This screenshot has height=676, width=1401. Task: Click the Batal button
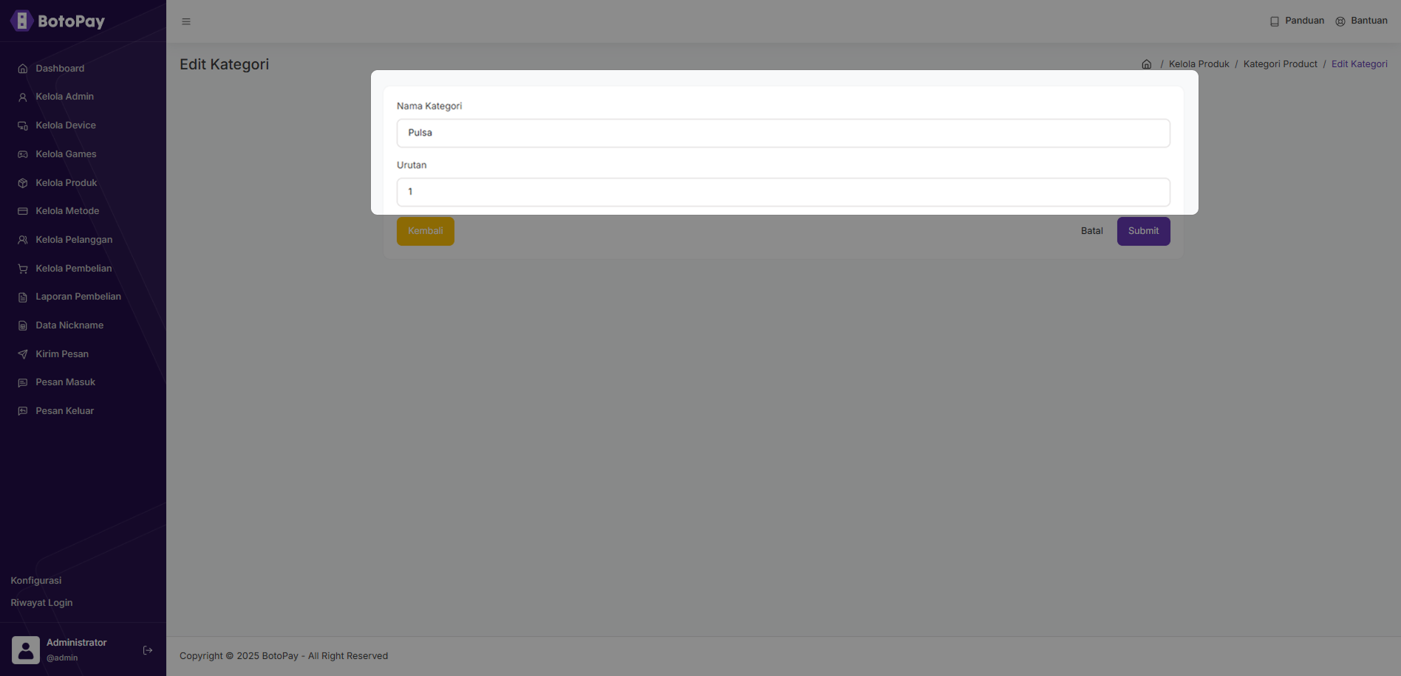pos(1092,231)
